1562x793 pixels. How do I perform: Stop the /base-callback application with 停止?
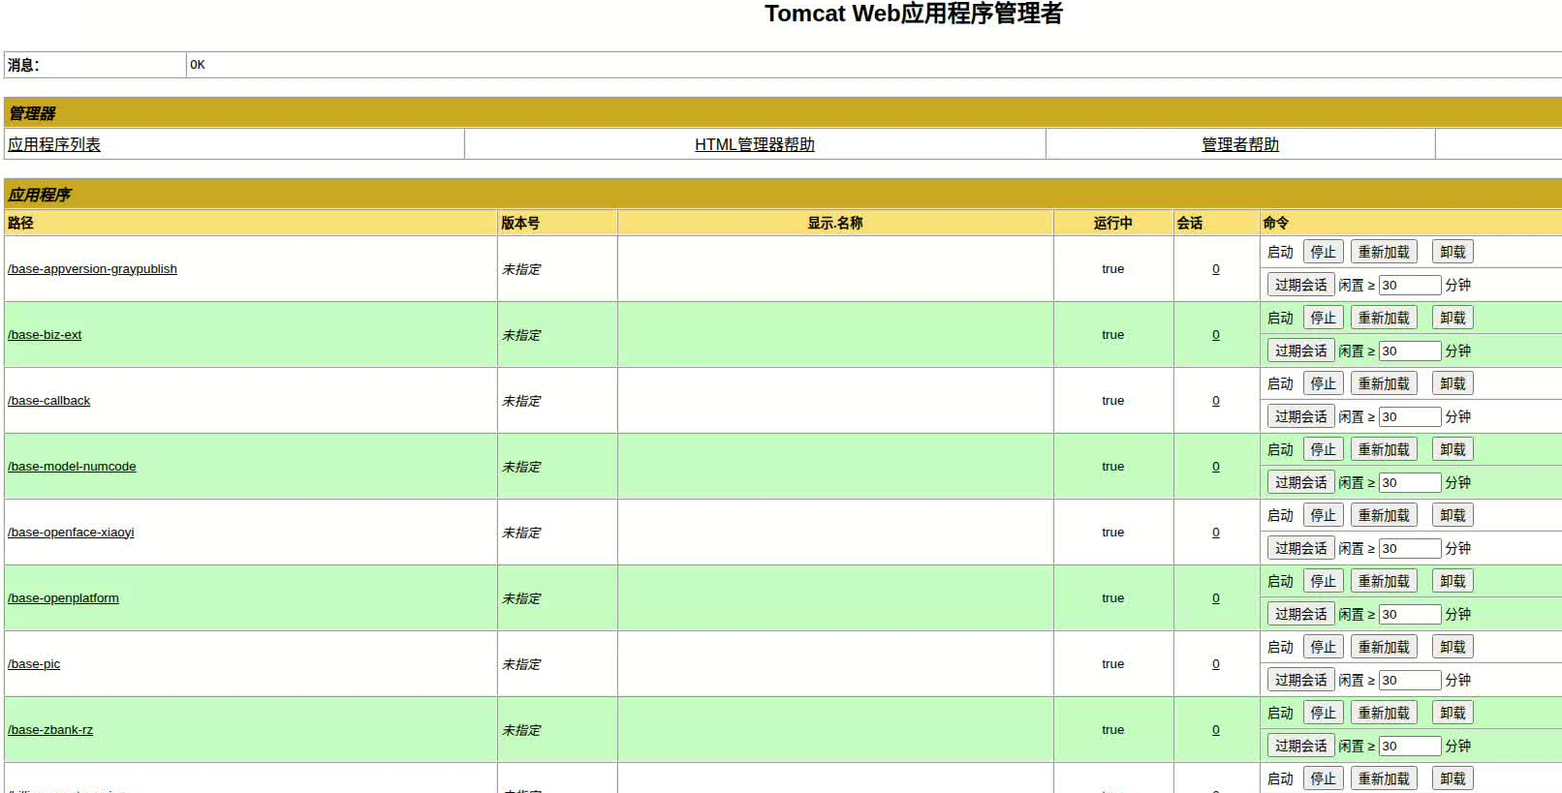tap(1324, 383)
